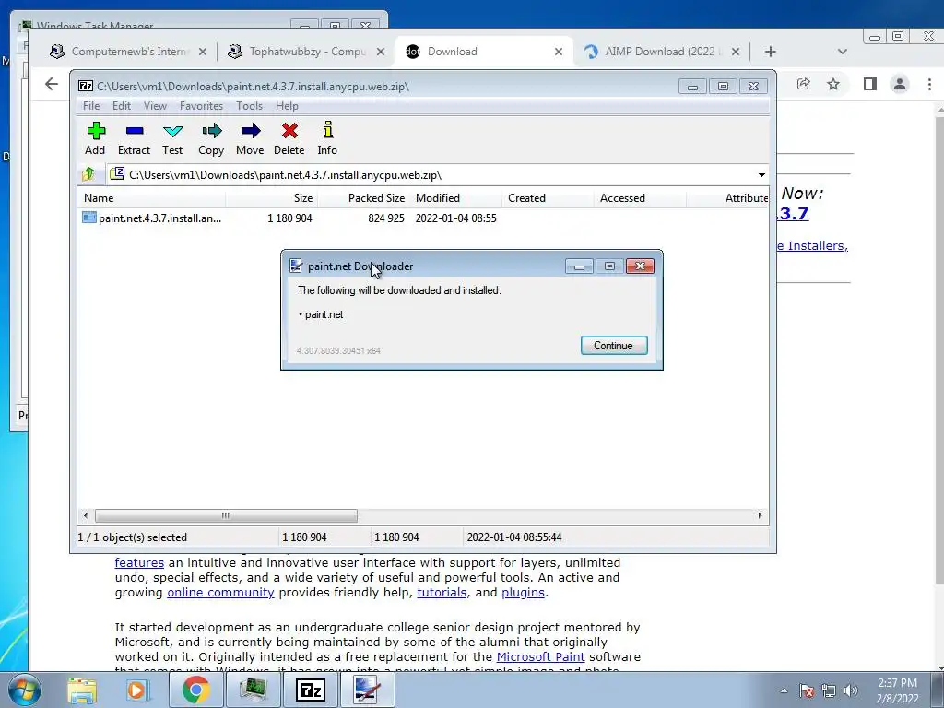Go back in Chrome

(52, 84)
